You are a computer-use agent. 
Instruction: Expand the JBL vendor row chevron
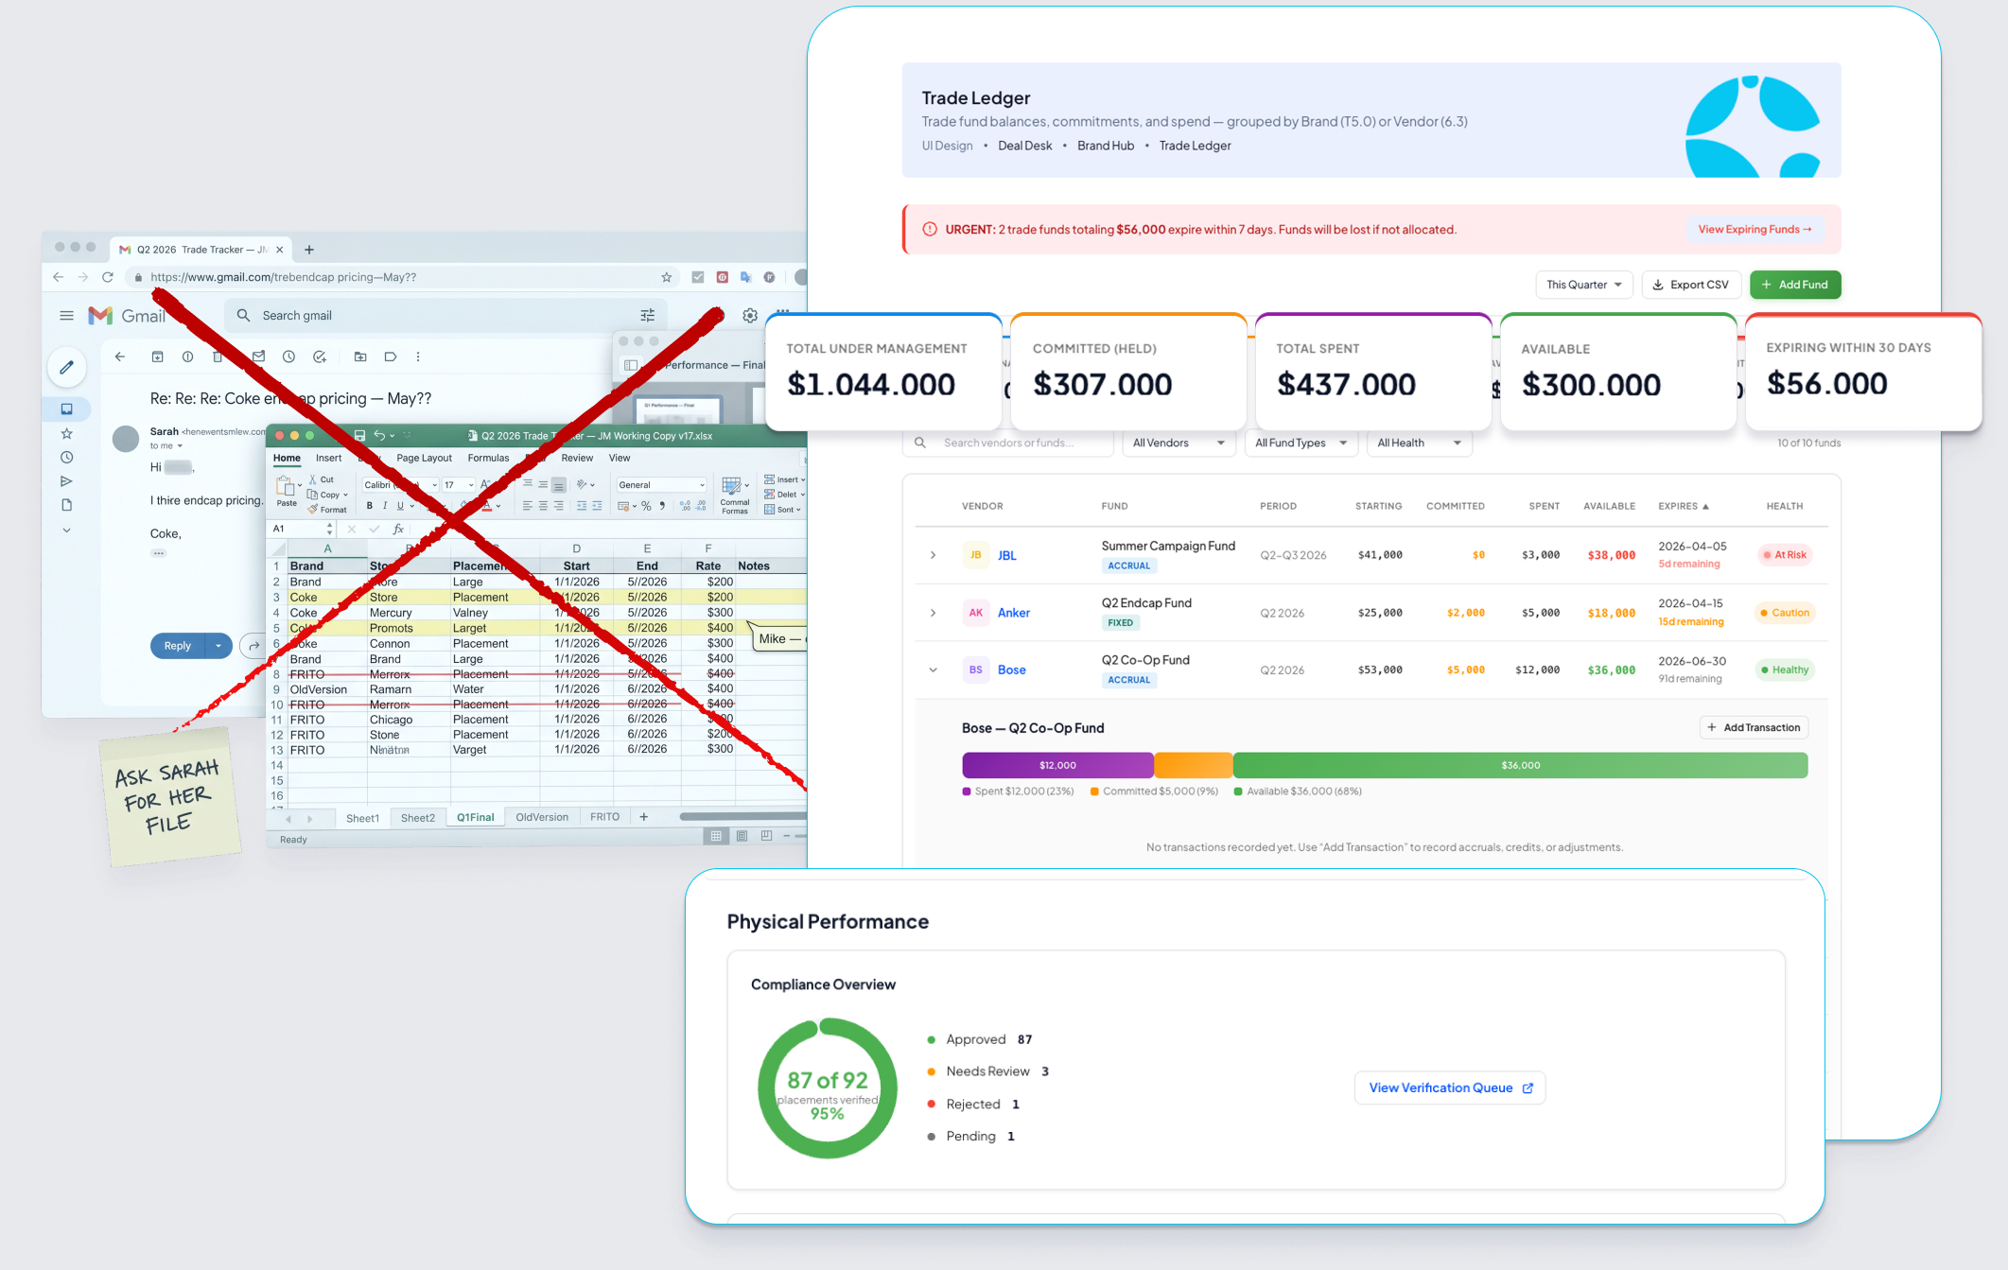[x=934, y=555]
